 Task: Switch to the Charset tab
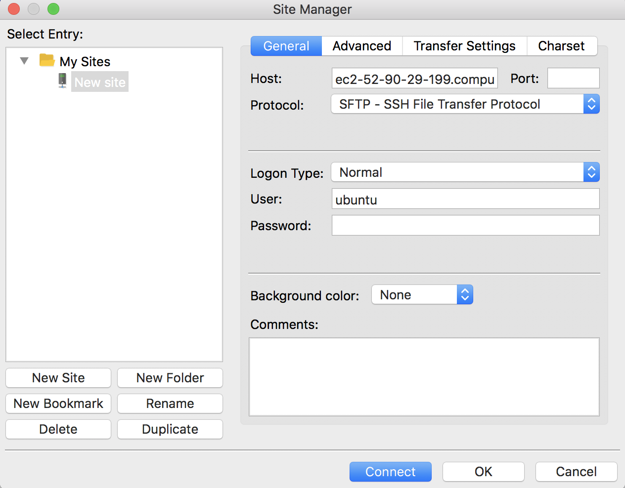(x=562, y=45)
